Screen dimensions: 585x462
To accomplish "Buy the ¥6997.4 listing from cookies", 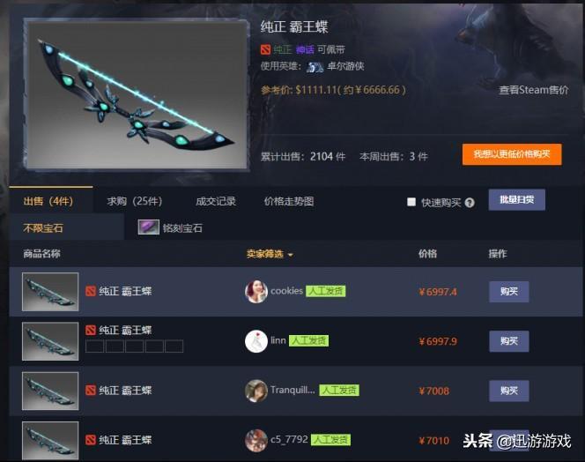I will coord(509,291).
